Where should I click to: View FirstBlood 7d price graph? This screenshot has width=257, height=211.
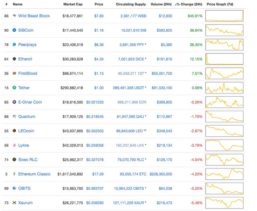point(224,73)
